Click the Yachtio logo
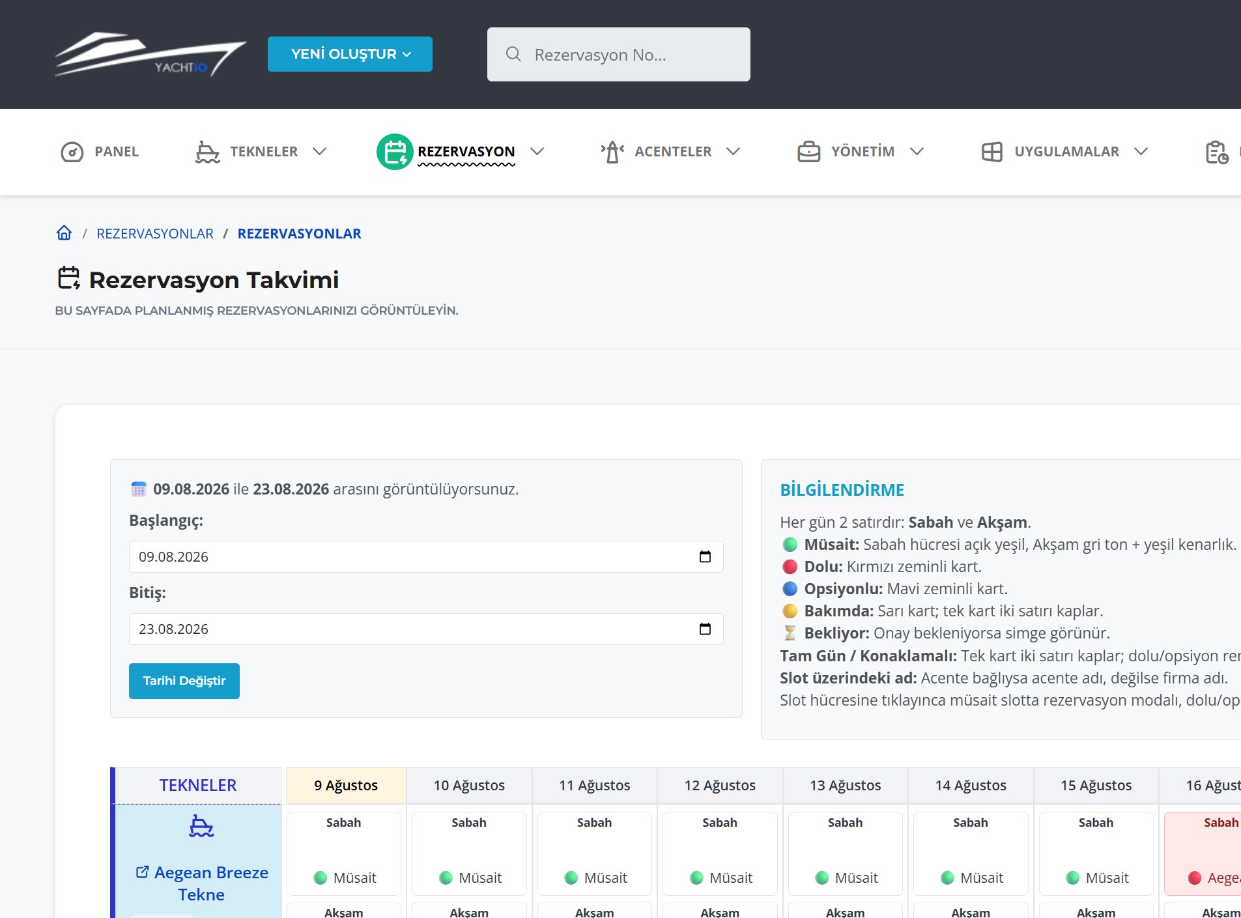This screenshot has width=1241, height=918. [150, 54]
